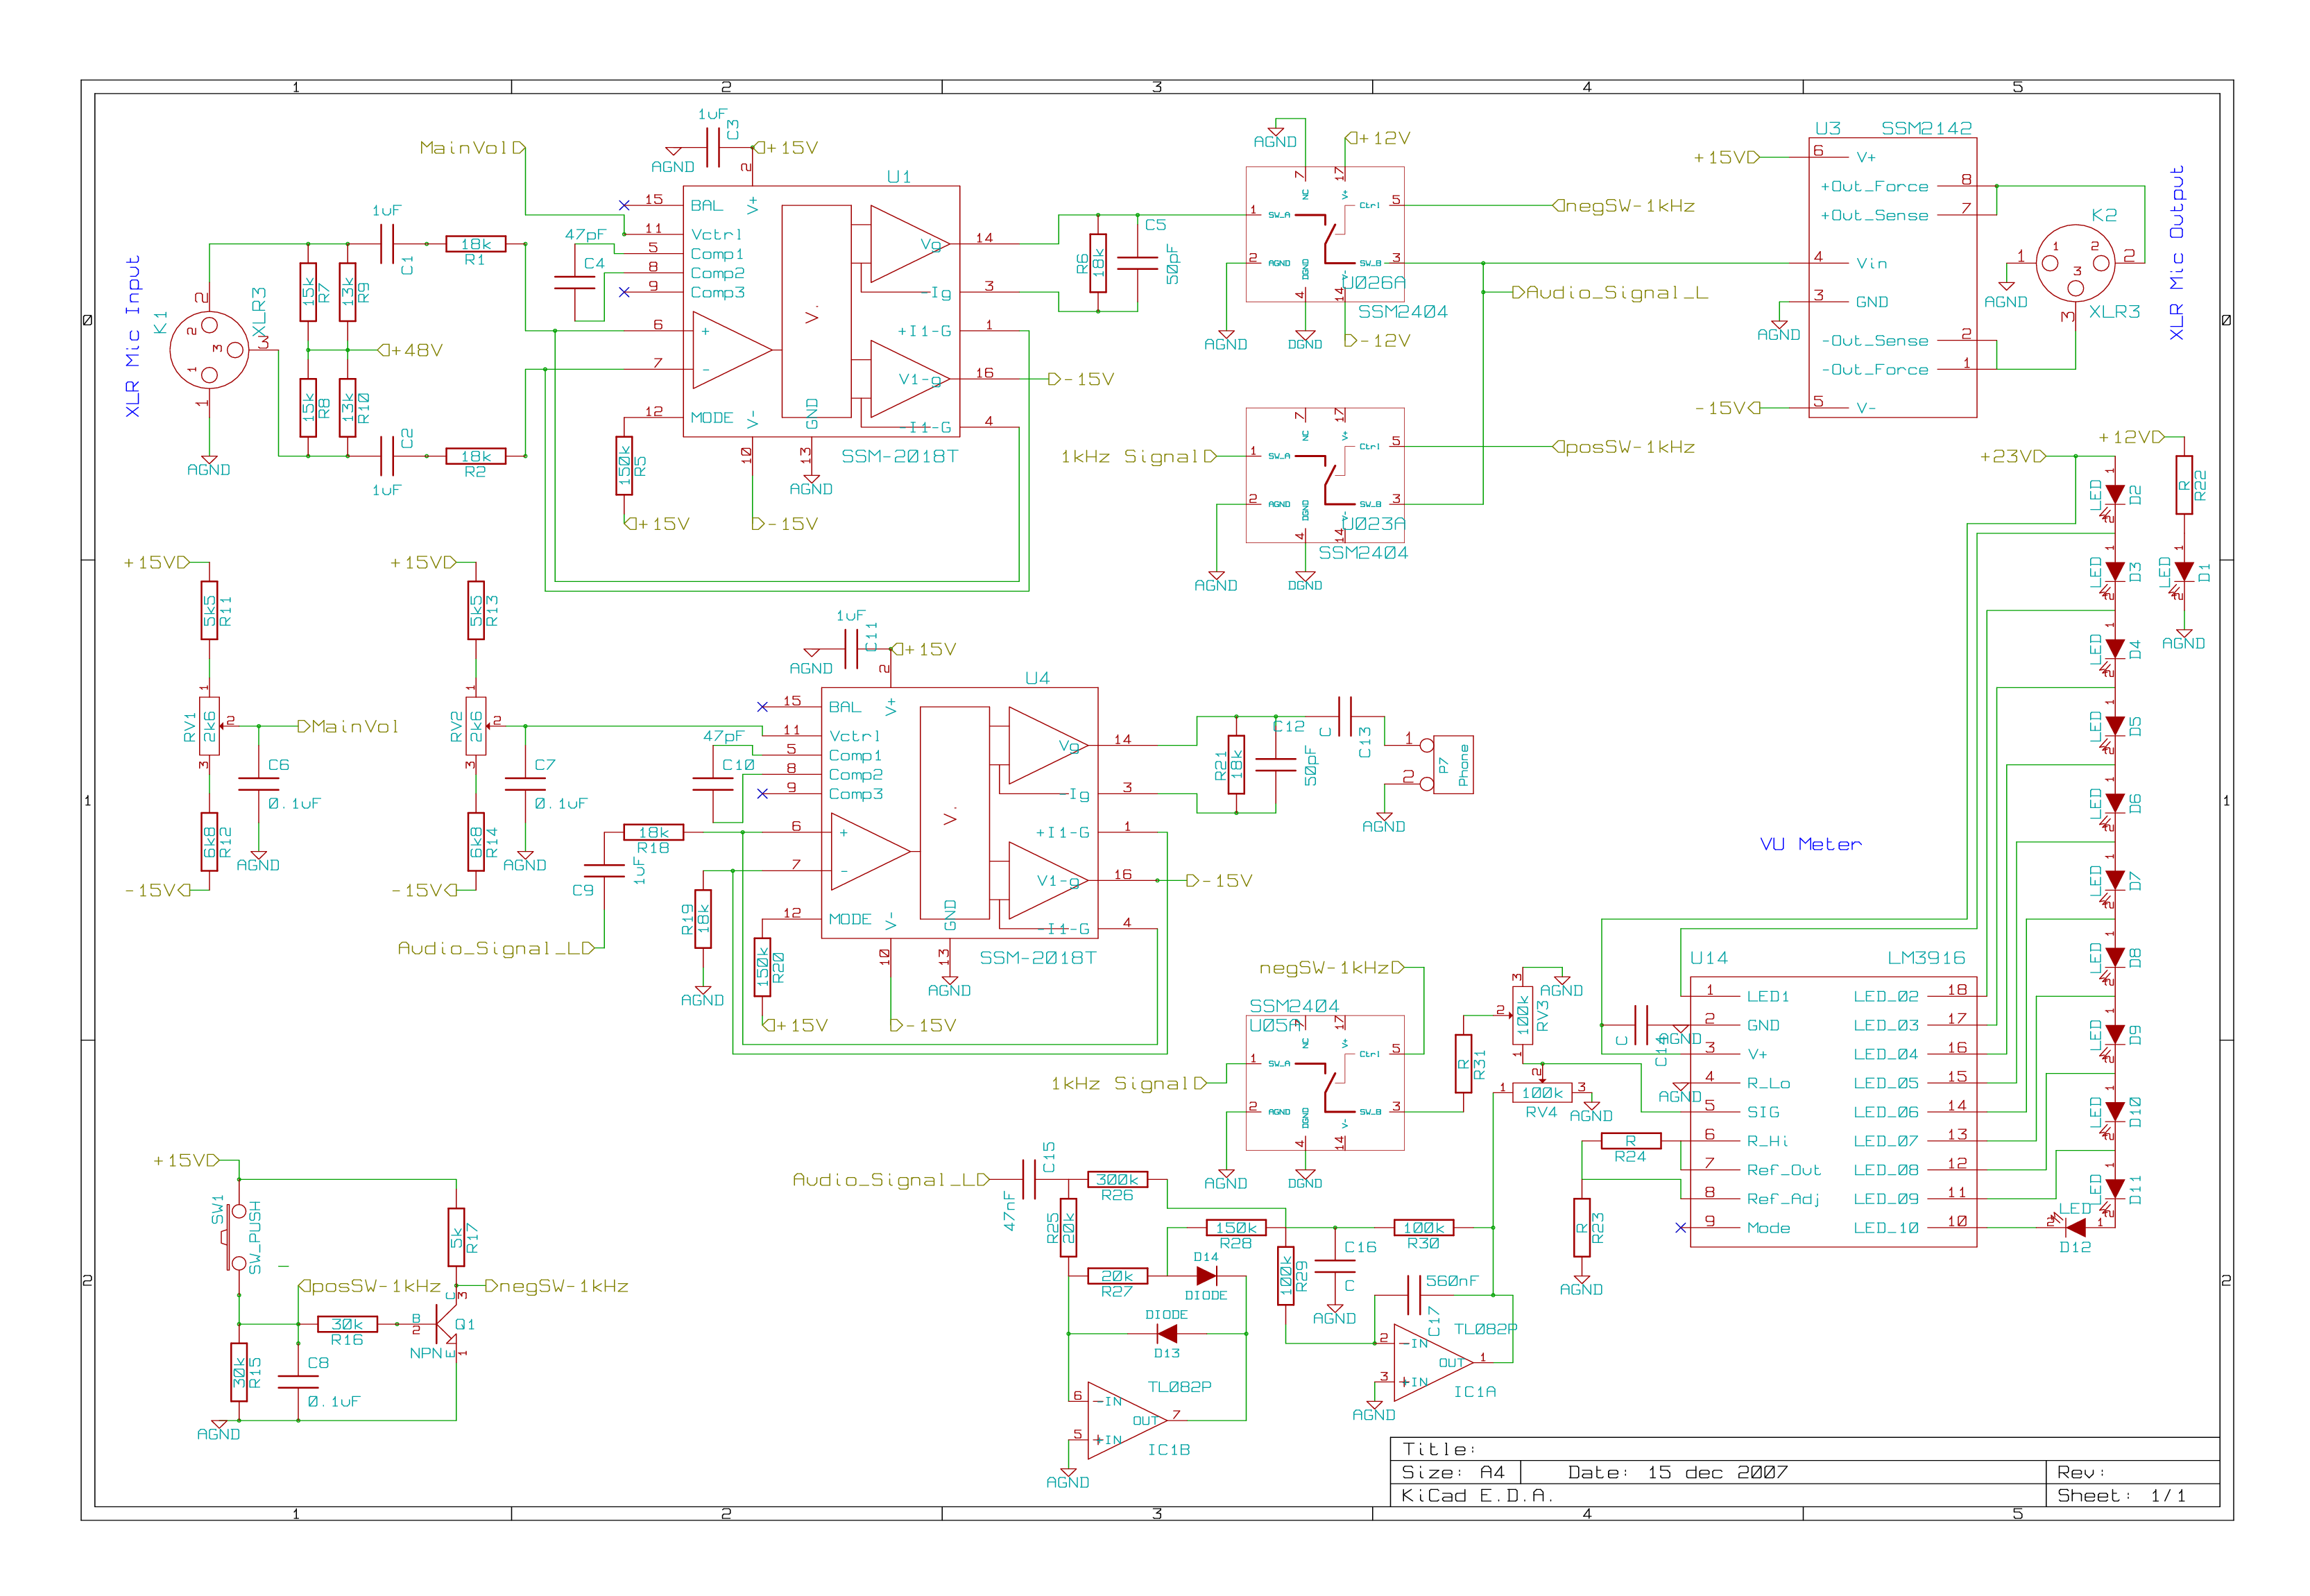Select the 'XLR Mic Output' annotation text

2176,253
